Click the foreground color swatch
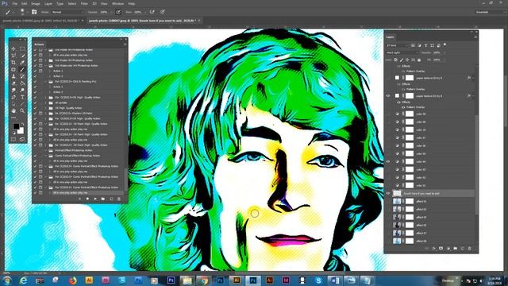This screenshot has height=286, width=508. [16, 126]
